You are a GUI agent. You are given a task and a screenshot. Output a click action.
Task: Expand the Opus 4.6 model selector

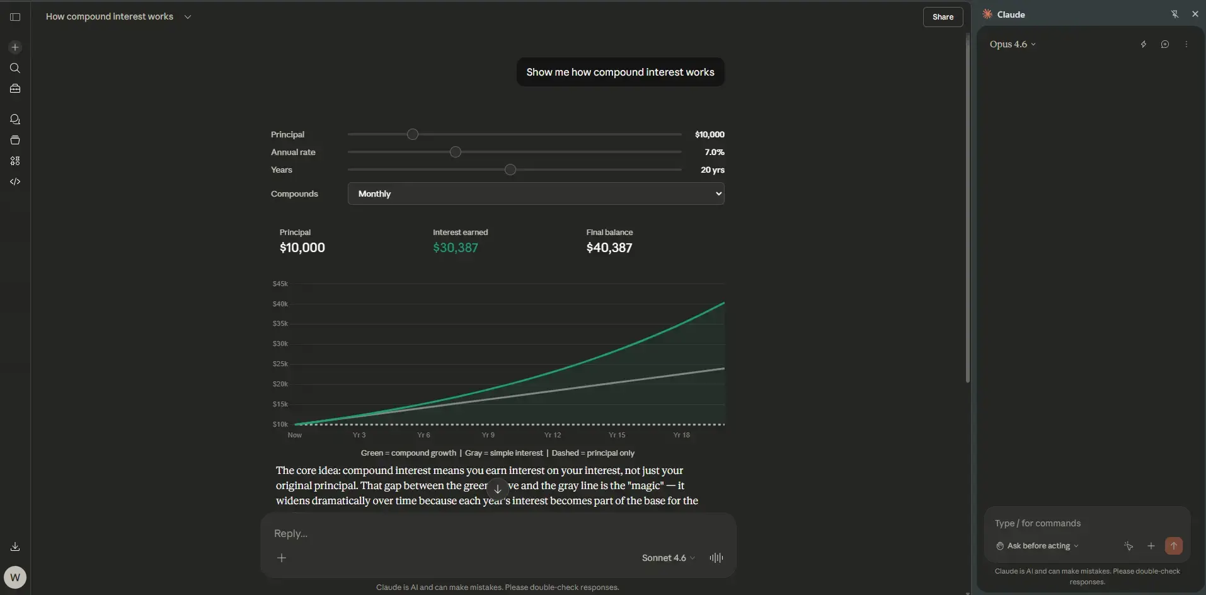pyautogui.click(x=1012, y=44)
